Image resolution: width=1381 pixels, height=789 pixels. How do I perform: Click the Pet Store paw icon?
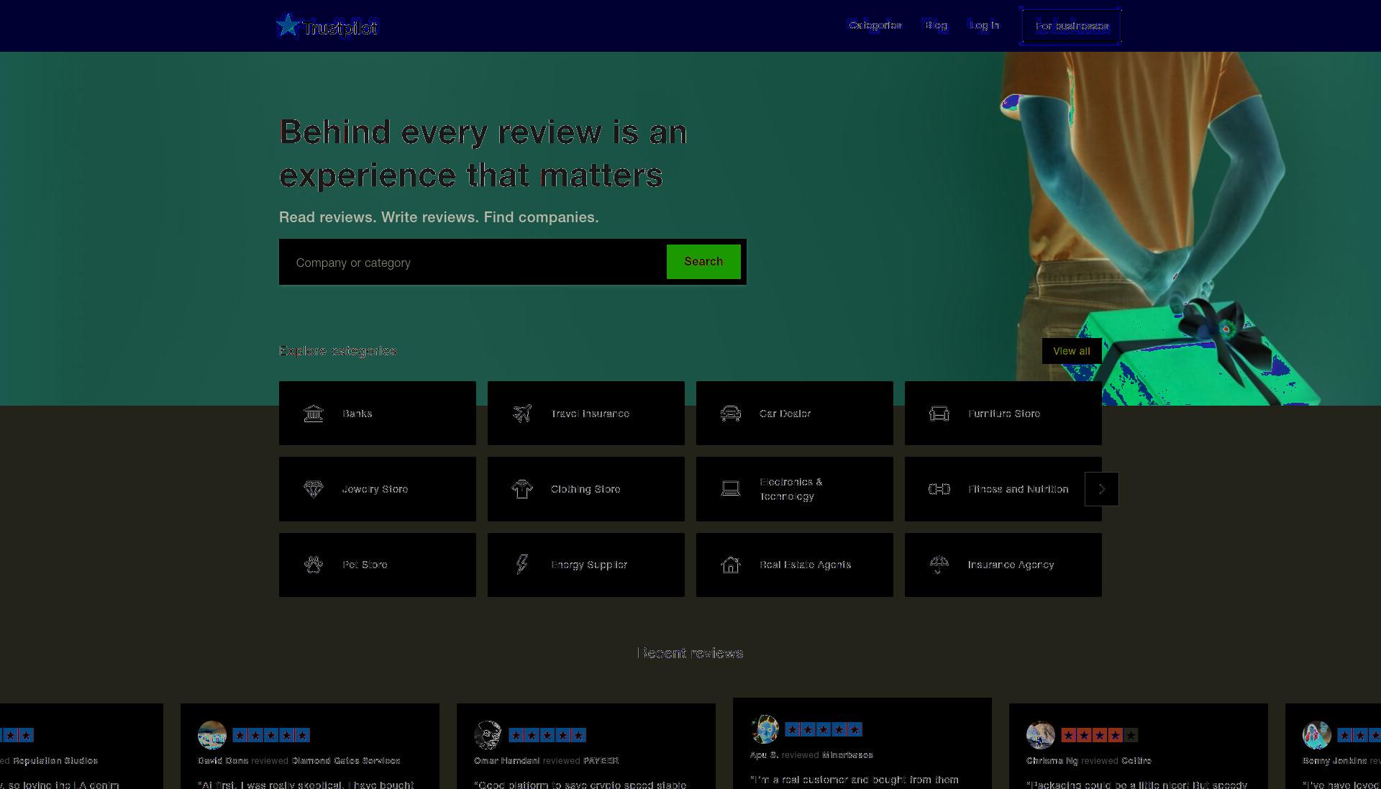[314, 565]
